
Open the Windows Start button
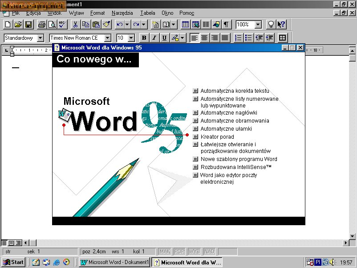click(13, 262)
